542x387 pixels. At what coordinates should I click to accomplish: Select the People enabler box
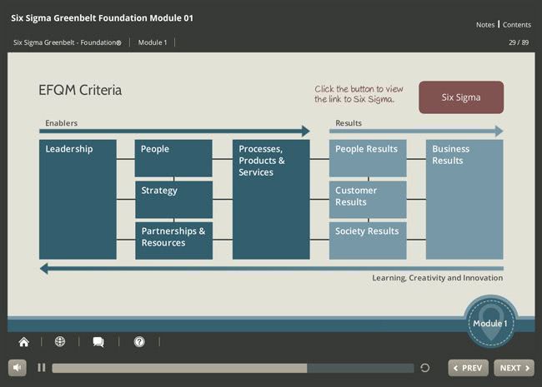point(173,158)
